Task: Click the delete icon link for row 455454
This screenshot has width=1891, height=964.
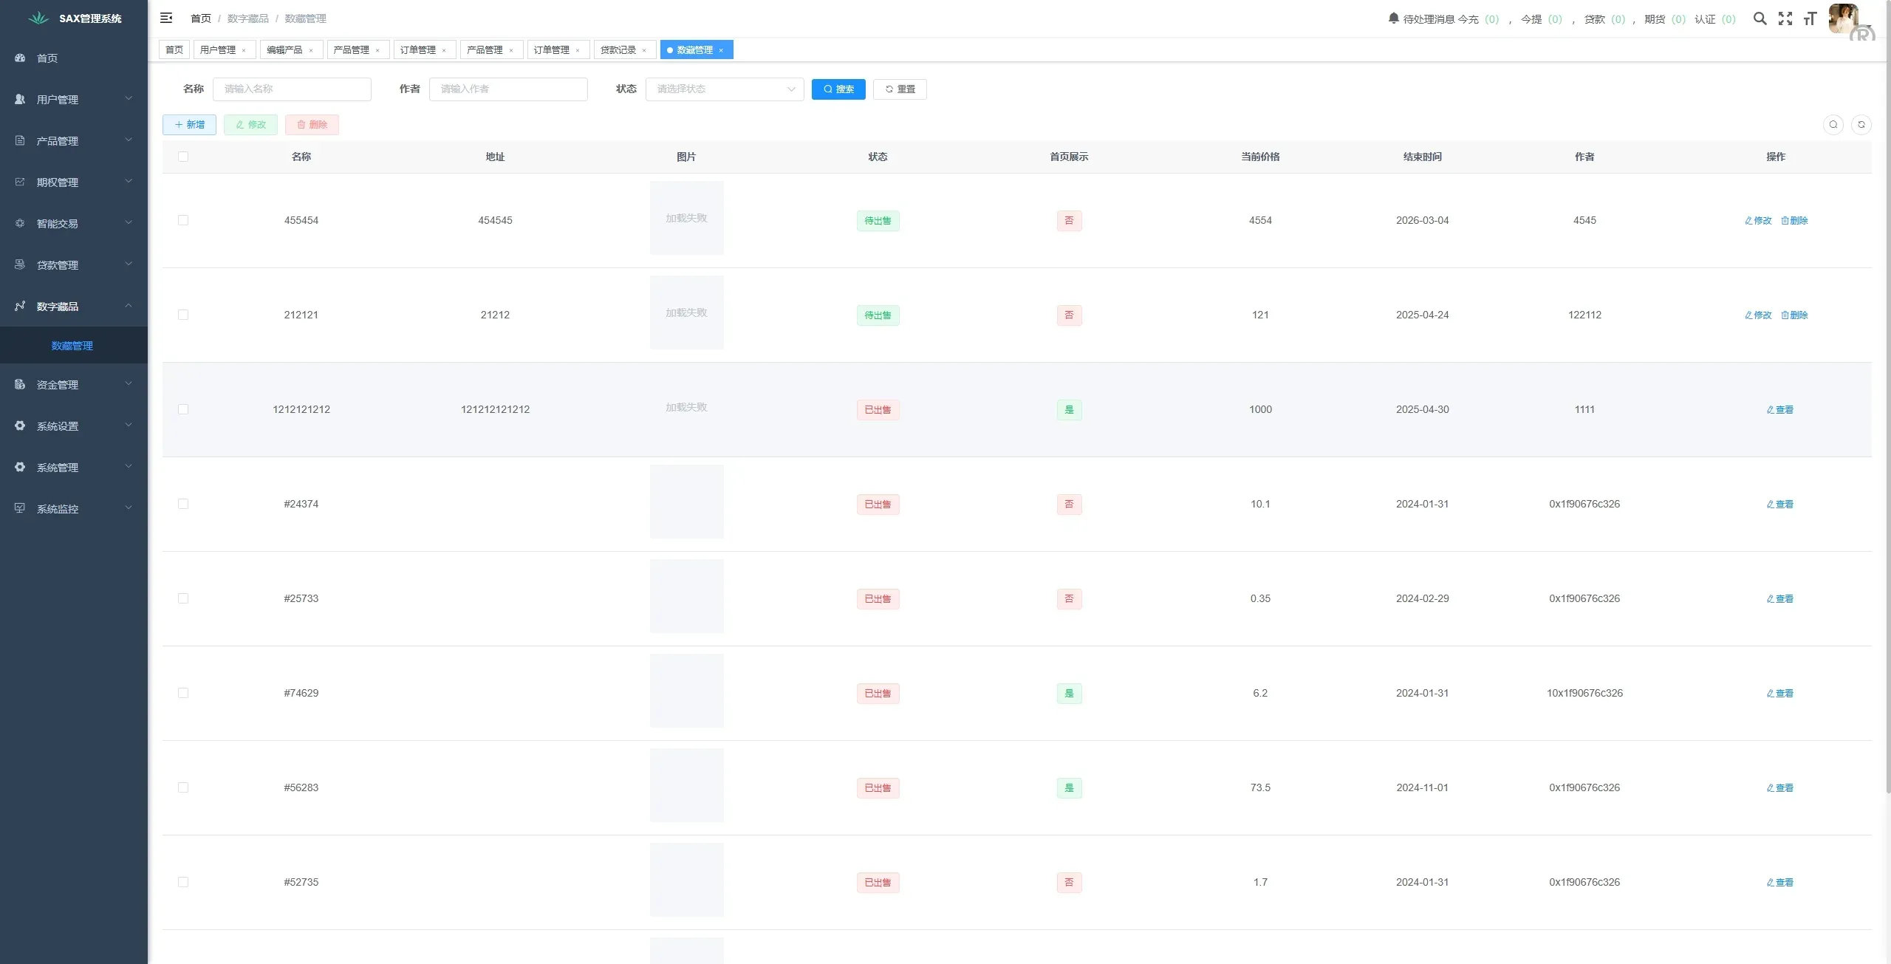Action: (1794, 220)
